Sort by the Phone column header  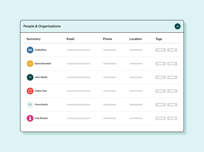[108, 39]
